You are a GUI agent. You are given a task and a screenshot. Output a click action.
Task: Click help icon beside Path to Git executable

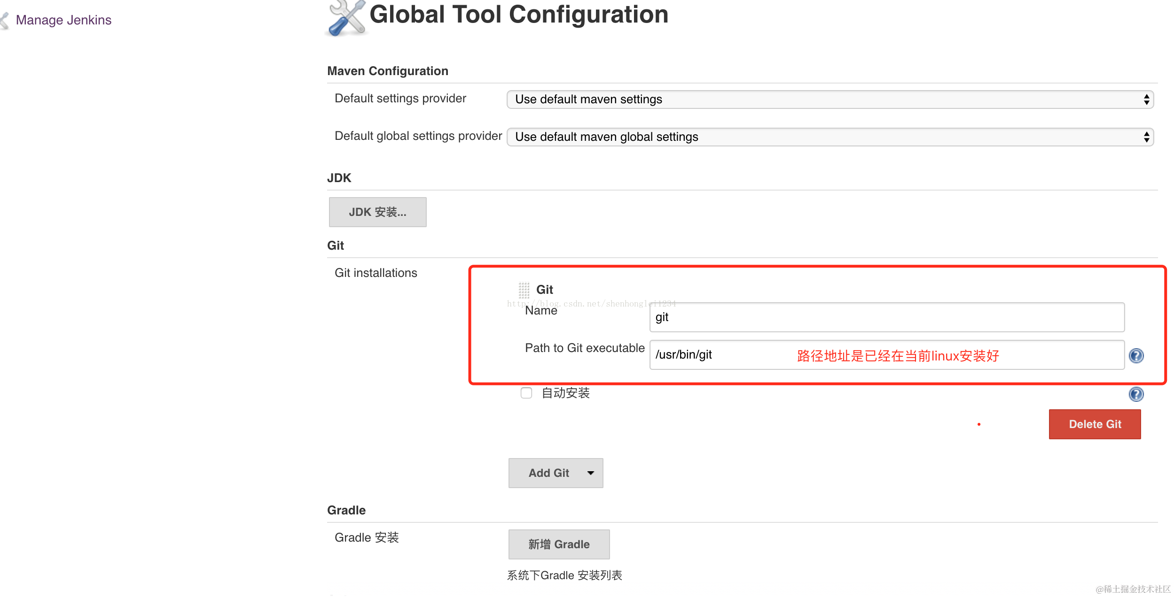coord(1136,356)
